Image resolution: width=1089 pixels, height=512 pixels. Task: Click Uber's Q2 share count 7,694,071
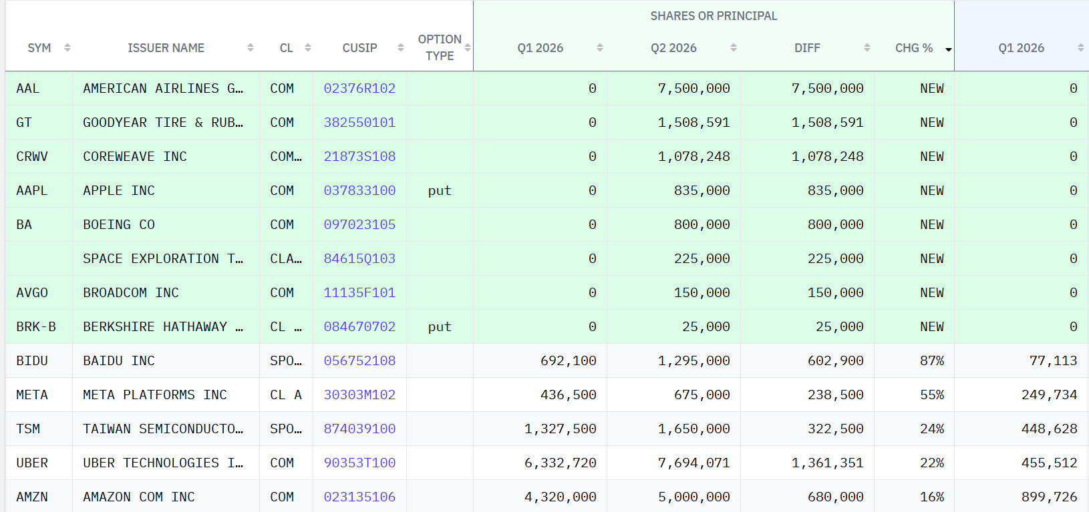694,463
